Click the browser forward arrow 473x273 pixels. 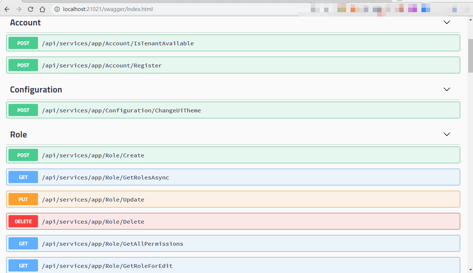click(x=19, y=9)
